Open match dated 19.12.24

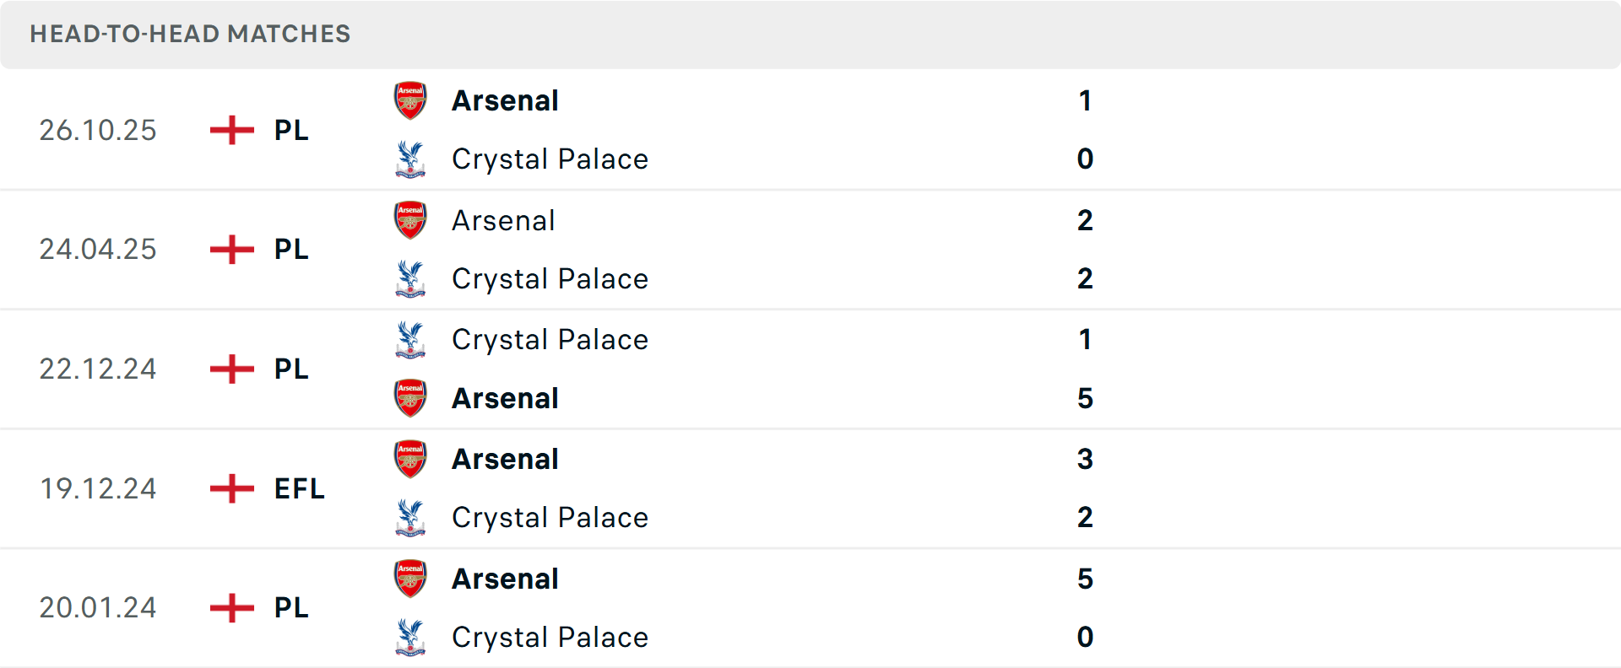(x=98, y=488)
